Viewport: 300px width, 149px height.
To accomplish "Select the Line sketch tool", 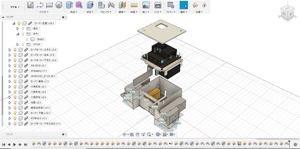I will click(x=40, y=5).
